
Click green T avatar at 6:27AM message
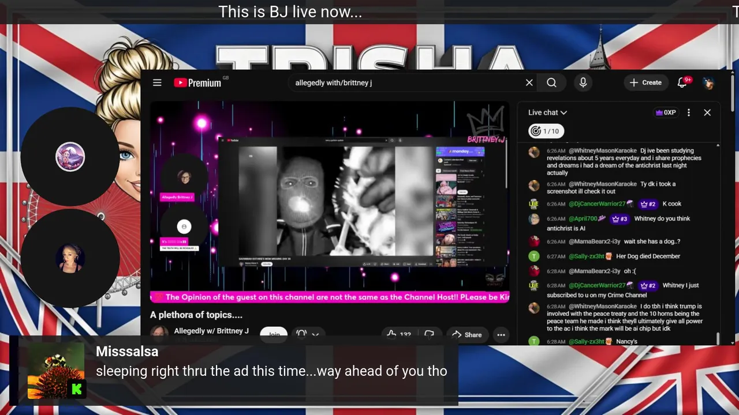click(x=534, y=256)
